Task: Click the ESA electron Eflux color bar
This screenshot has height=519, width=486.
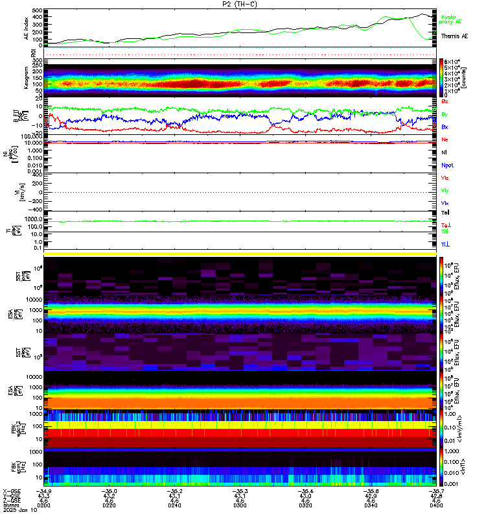Action: point(441,391)
